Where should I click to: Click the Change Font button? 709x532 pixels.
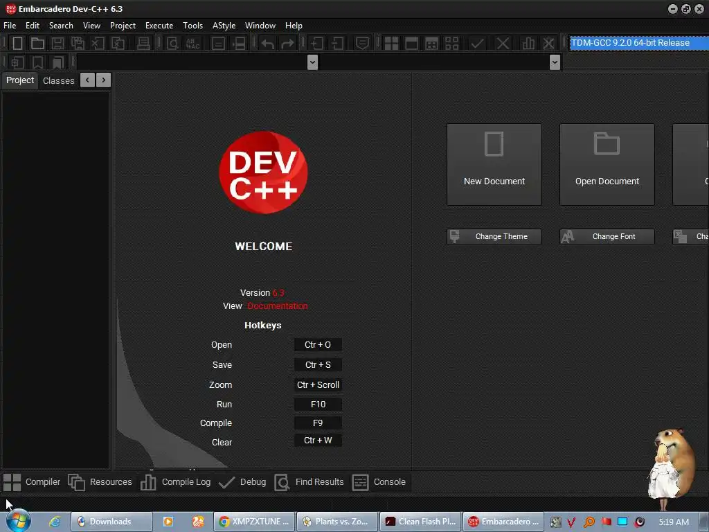coord(607,237)
